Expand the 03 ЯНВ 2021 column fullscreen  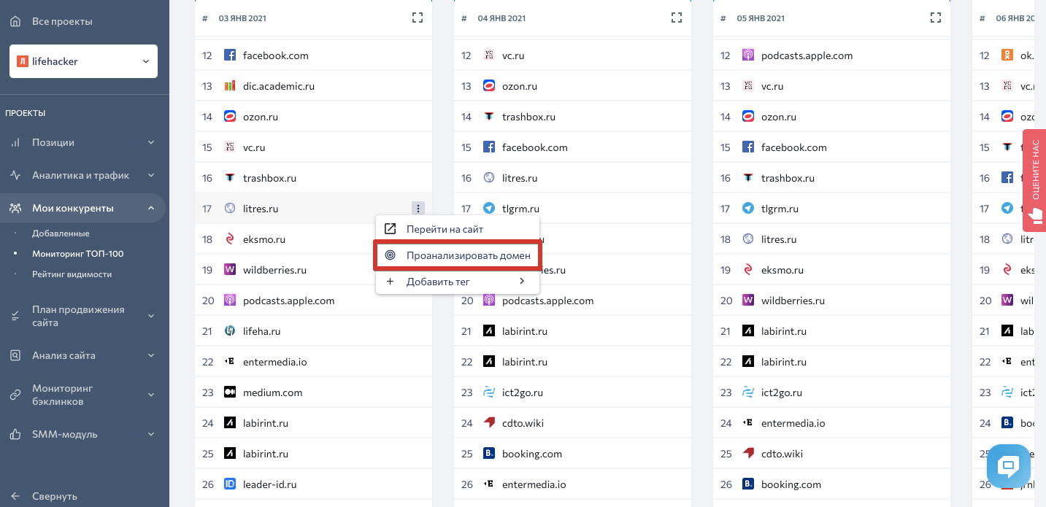tap(418, 18)
